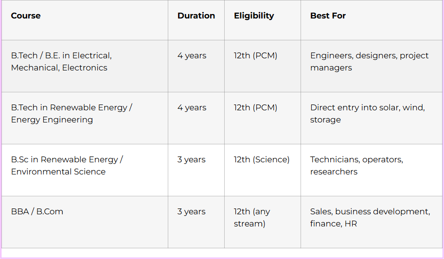
Task: Click the Eligibility column header
Action: click(x=254, y=16)
